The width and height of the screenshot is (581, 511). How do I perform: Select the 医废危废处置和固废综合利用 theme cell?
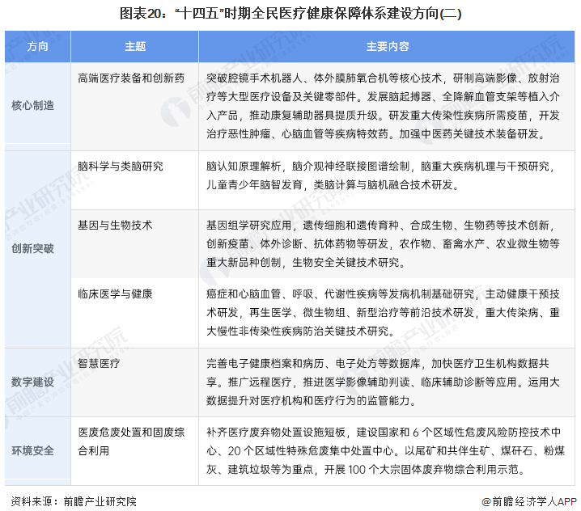point(135,451)
